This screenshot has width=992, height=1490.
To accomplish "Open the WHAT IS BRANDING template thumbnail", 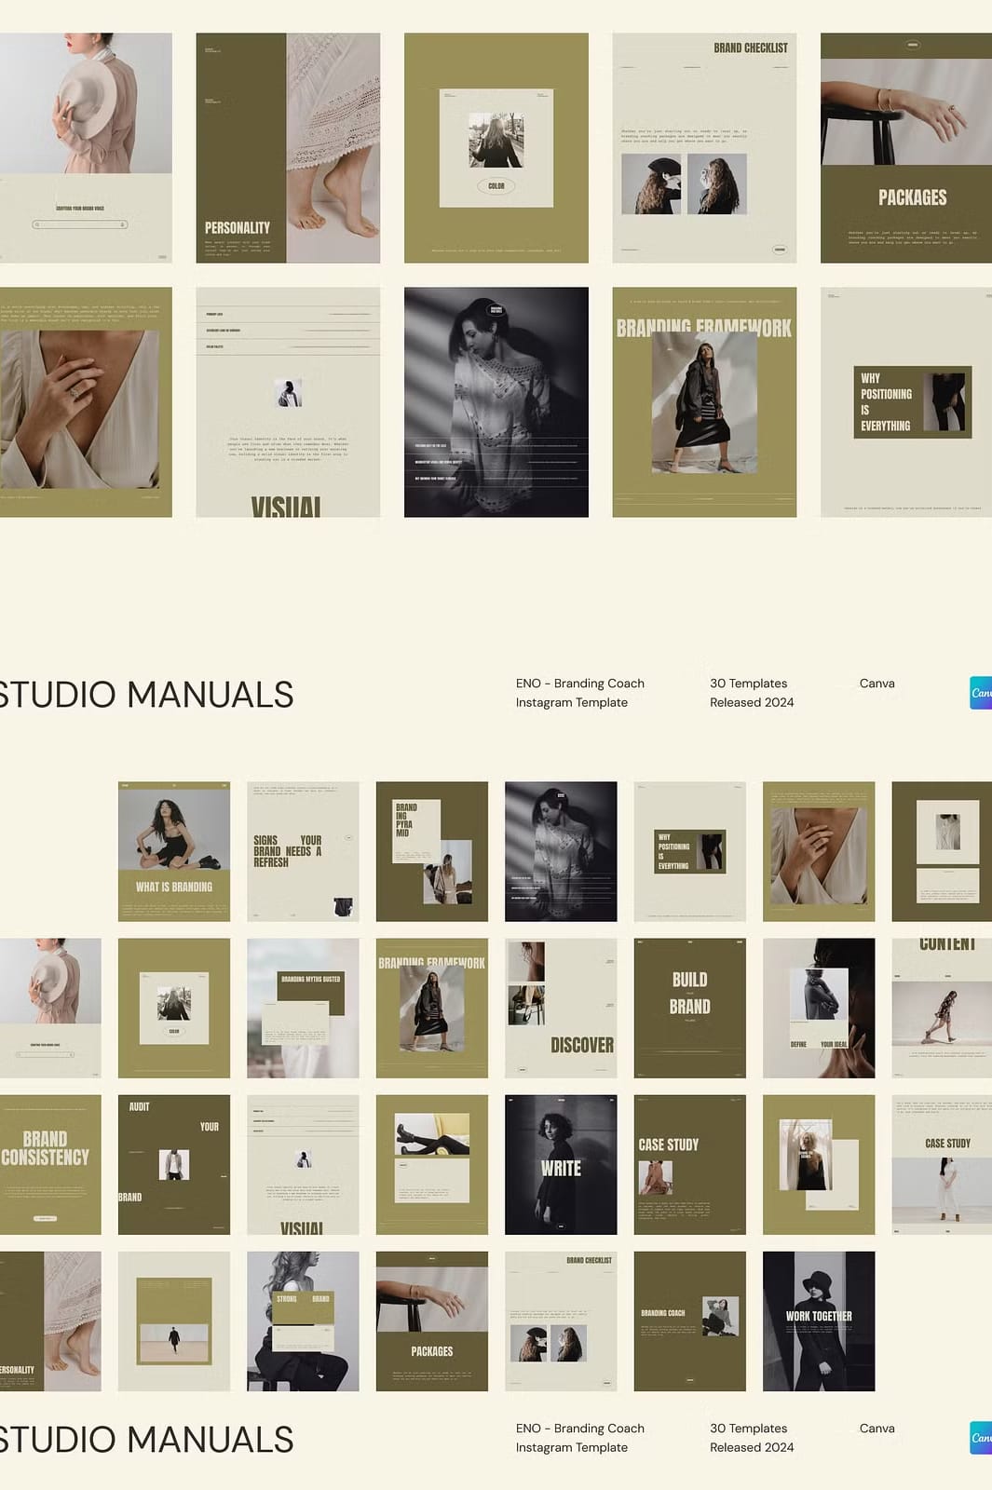I will pyautogui.click(x=173, y=851).
